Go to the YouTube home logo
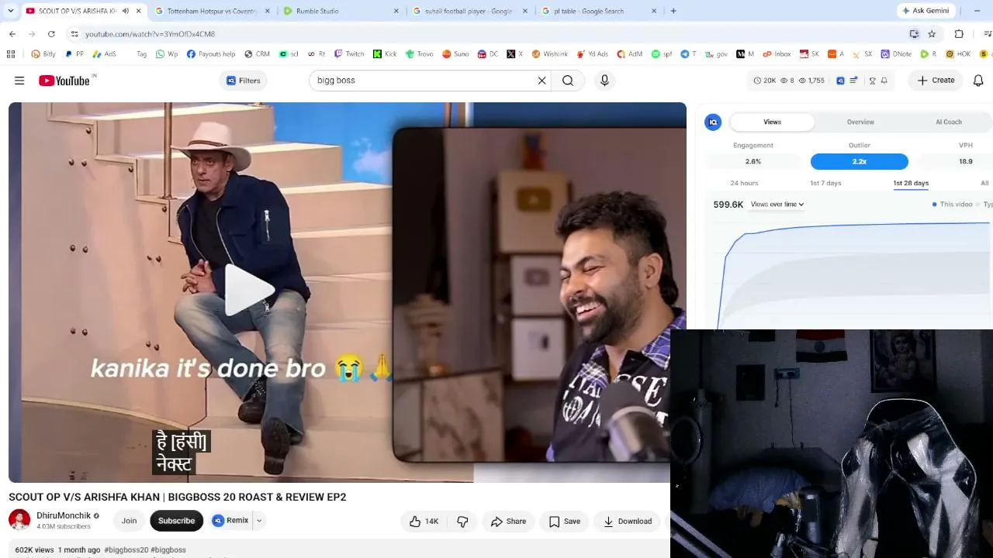The width and height of the screenshot is (993, 558). [x=66, y=81]
